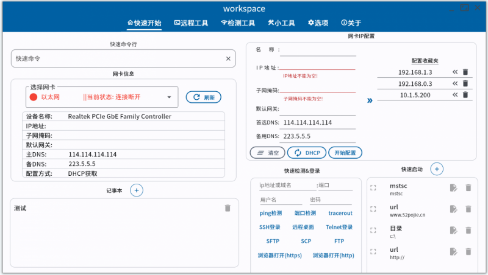The width and height of the screenshot is (488, 275).
Task: Click the drag handle beside www.52pojie.cn entry
Action: pyautogui.click(x=373, y=209)
